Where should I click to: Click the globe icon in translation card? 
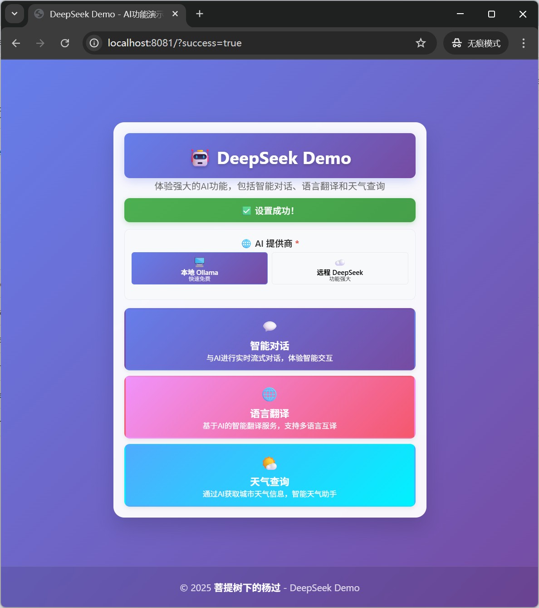tap(269, 394)
